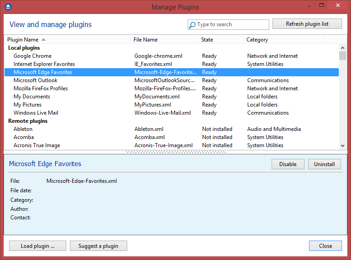Select Internet Explorer Favorites plugin
Screen dimensions: 351x260
(171, 64)
